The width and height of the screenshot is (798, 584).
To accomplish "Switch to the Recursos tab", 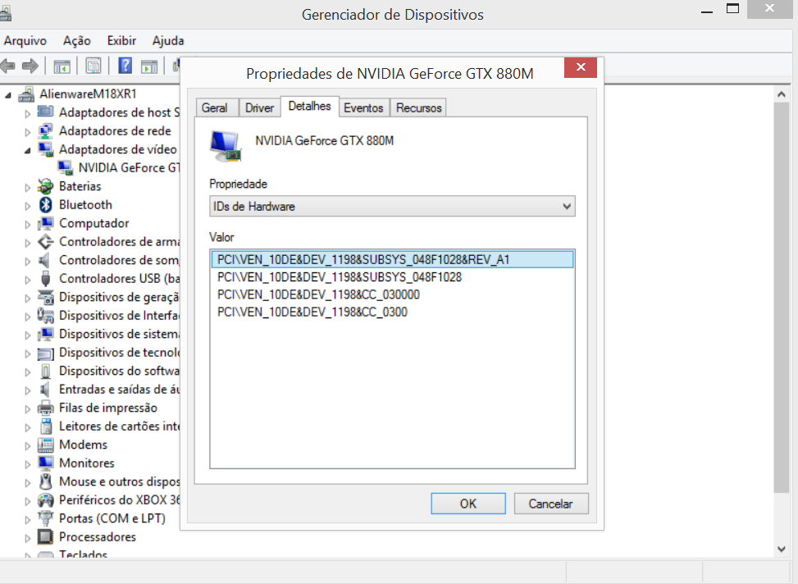I will click(419, 108).
